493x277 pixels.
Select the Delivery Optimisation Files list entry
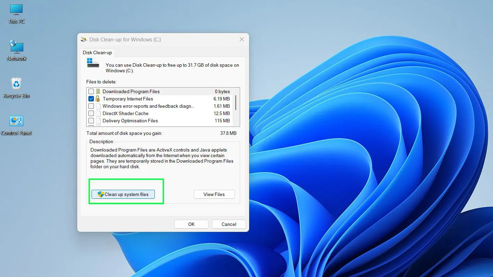pos(130,121)
